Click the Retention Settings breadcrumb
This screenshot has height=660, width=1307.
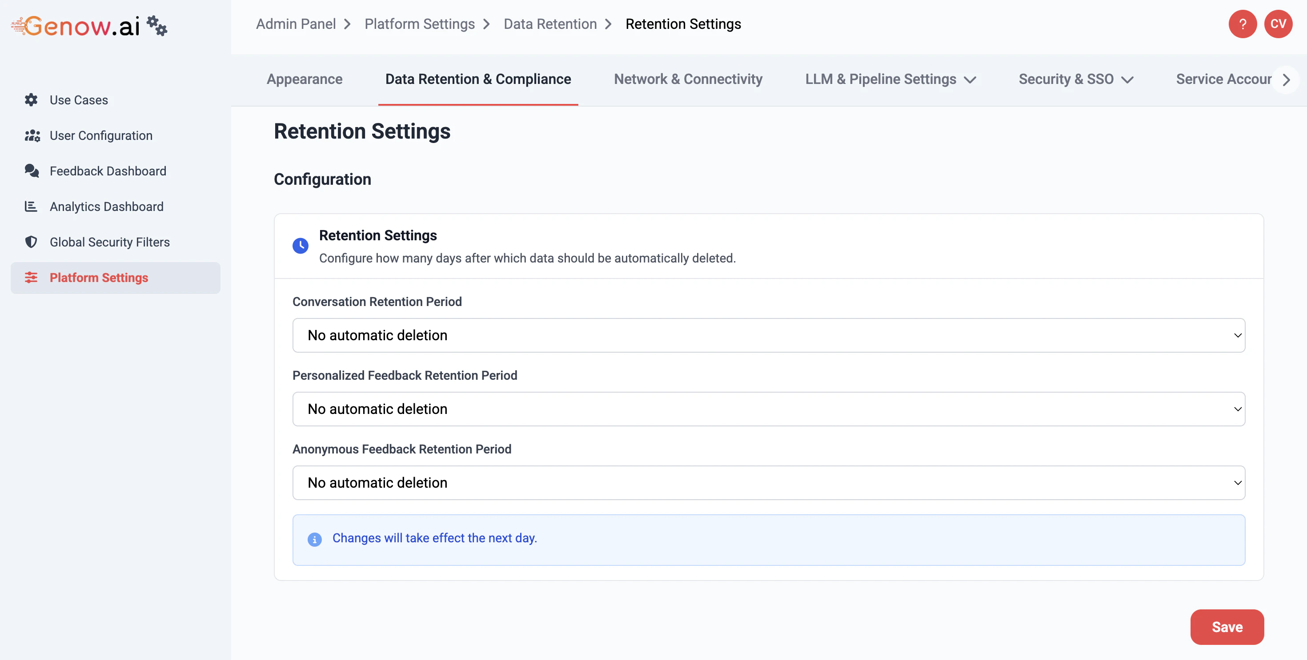[683, 24]
